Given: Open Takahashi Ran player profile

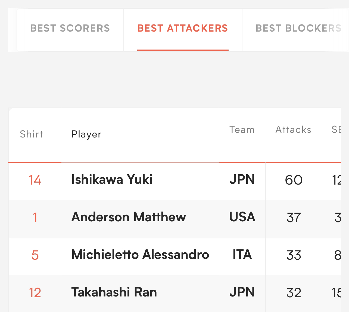Looking at the screenshot, I should 114,292.
